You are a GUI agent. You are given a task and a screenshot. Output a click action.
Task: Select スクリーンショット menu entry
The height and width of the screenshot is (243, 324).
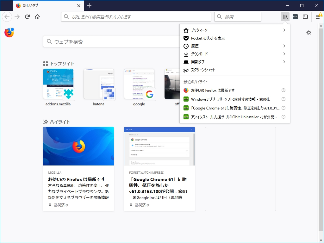(235, 70)
